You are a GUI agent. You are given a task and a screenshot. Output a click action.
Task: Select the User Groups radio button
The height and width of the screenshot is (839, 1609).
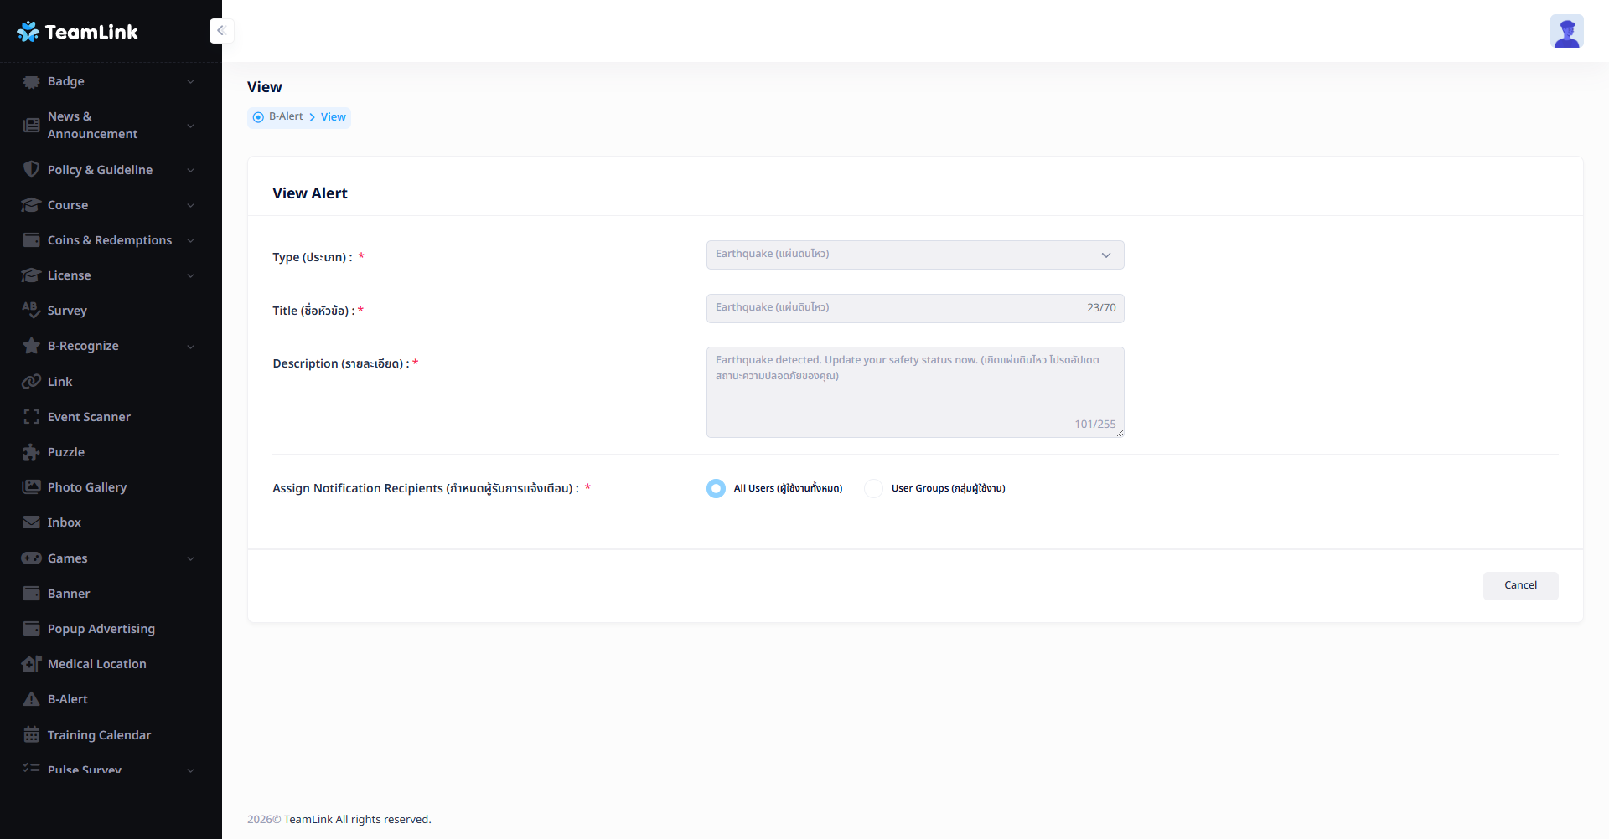(x=873, y=488)
